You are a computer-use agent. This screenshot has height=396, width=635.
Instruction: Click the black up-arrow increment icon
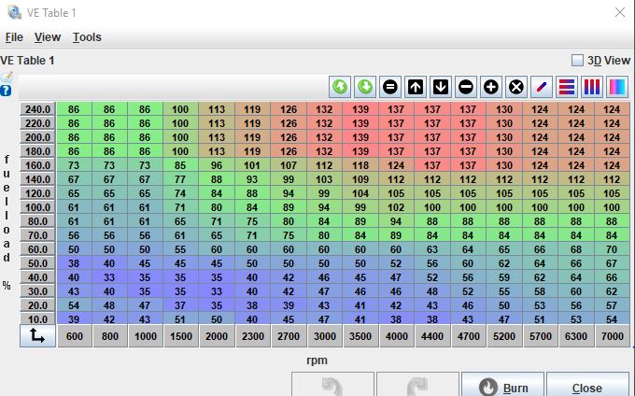tap(416, 87)
